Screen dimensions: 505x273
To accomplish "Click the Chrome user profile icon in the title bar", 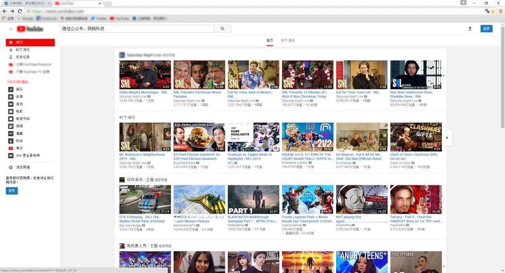I will tap(463, 3).
